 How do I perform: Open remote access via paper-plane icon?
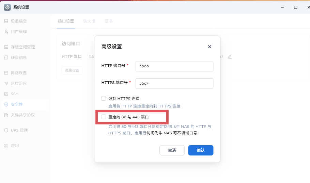click(x=6, y=83)
